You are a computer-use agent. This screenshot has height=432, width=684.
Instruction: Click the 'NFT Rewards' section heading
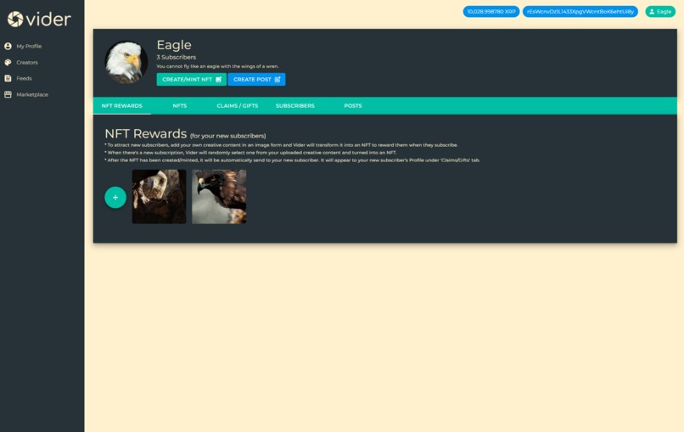146,133
